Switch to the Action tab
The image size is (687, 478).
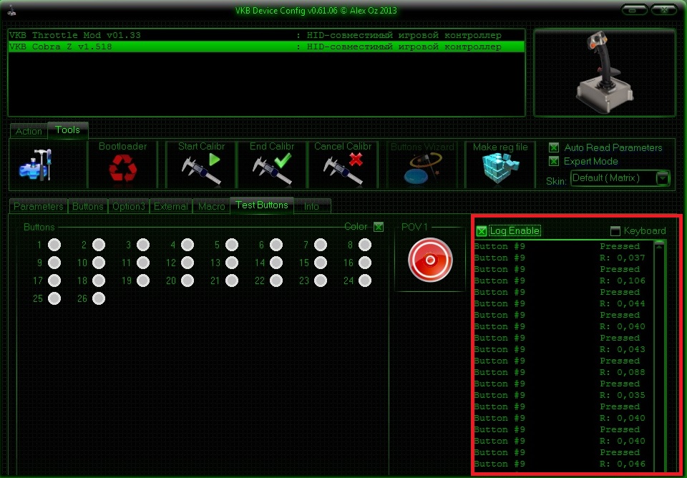(x=29, y=131)
